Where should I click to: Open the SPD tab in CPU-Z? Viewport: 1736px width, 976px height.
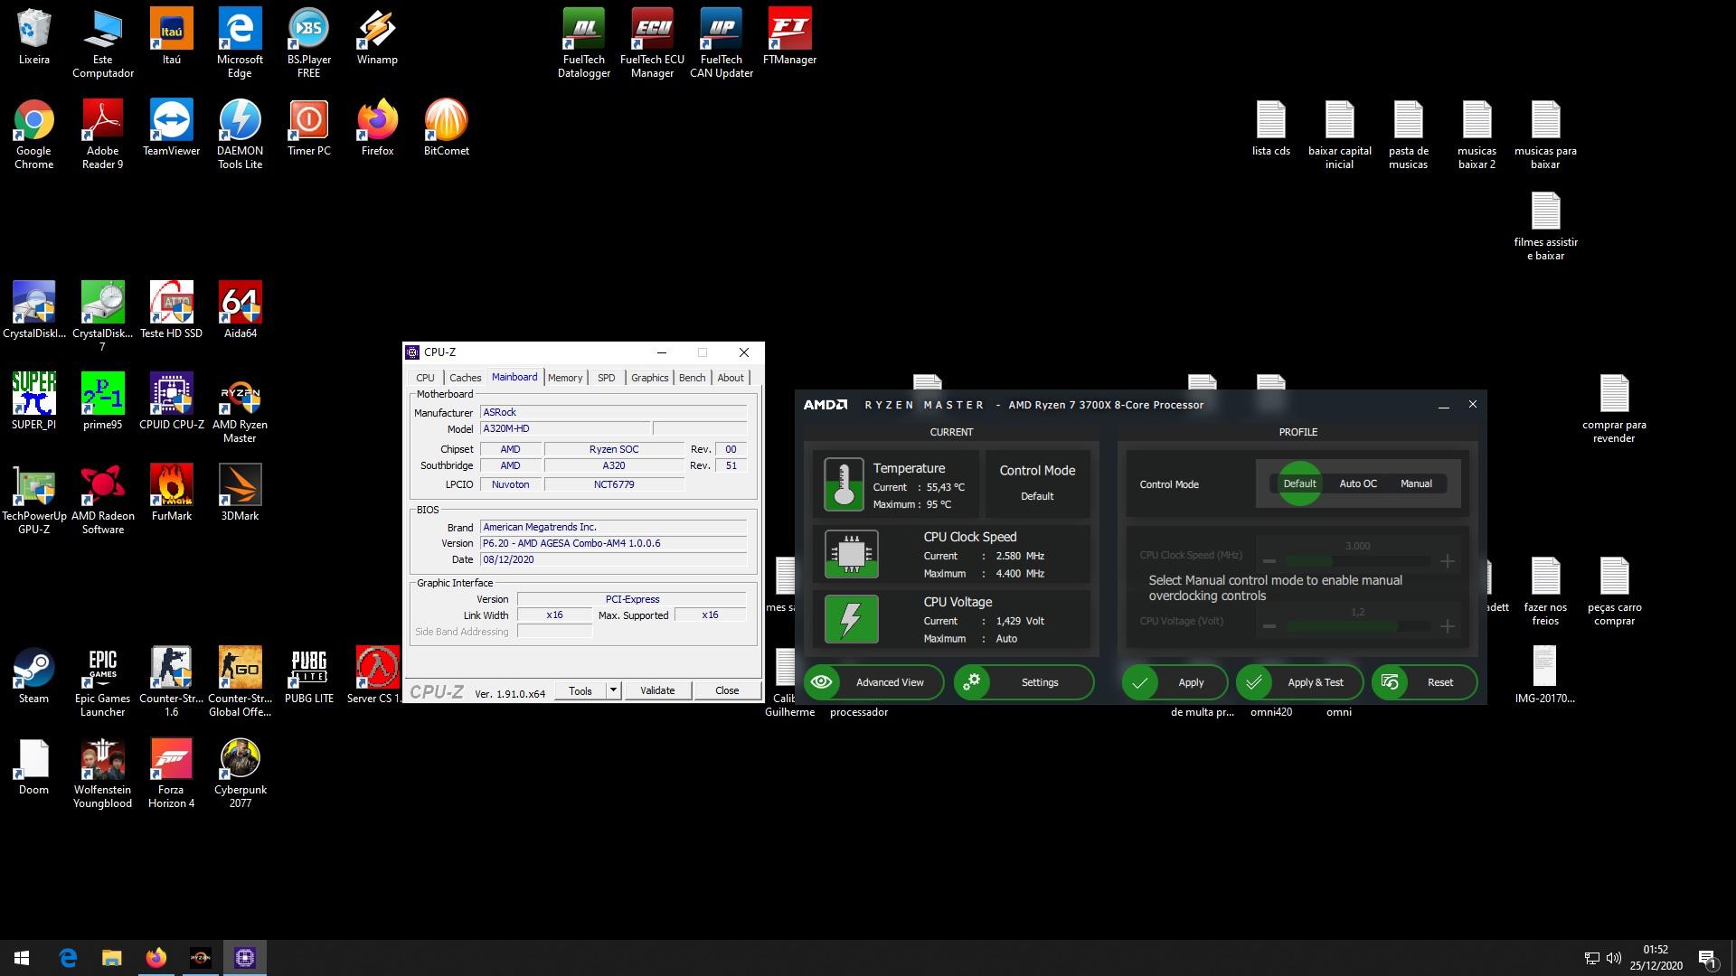(x=606, y=378)
